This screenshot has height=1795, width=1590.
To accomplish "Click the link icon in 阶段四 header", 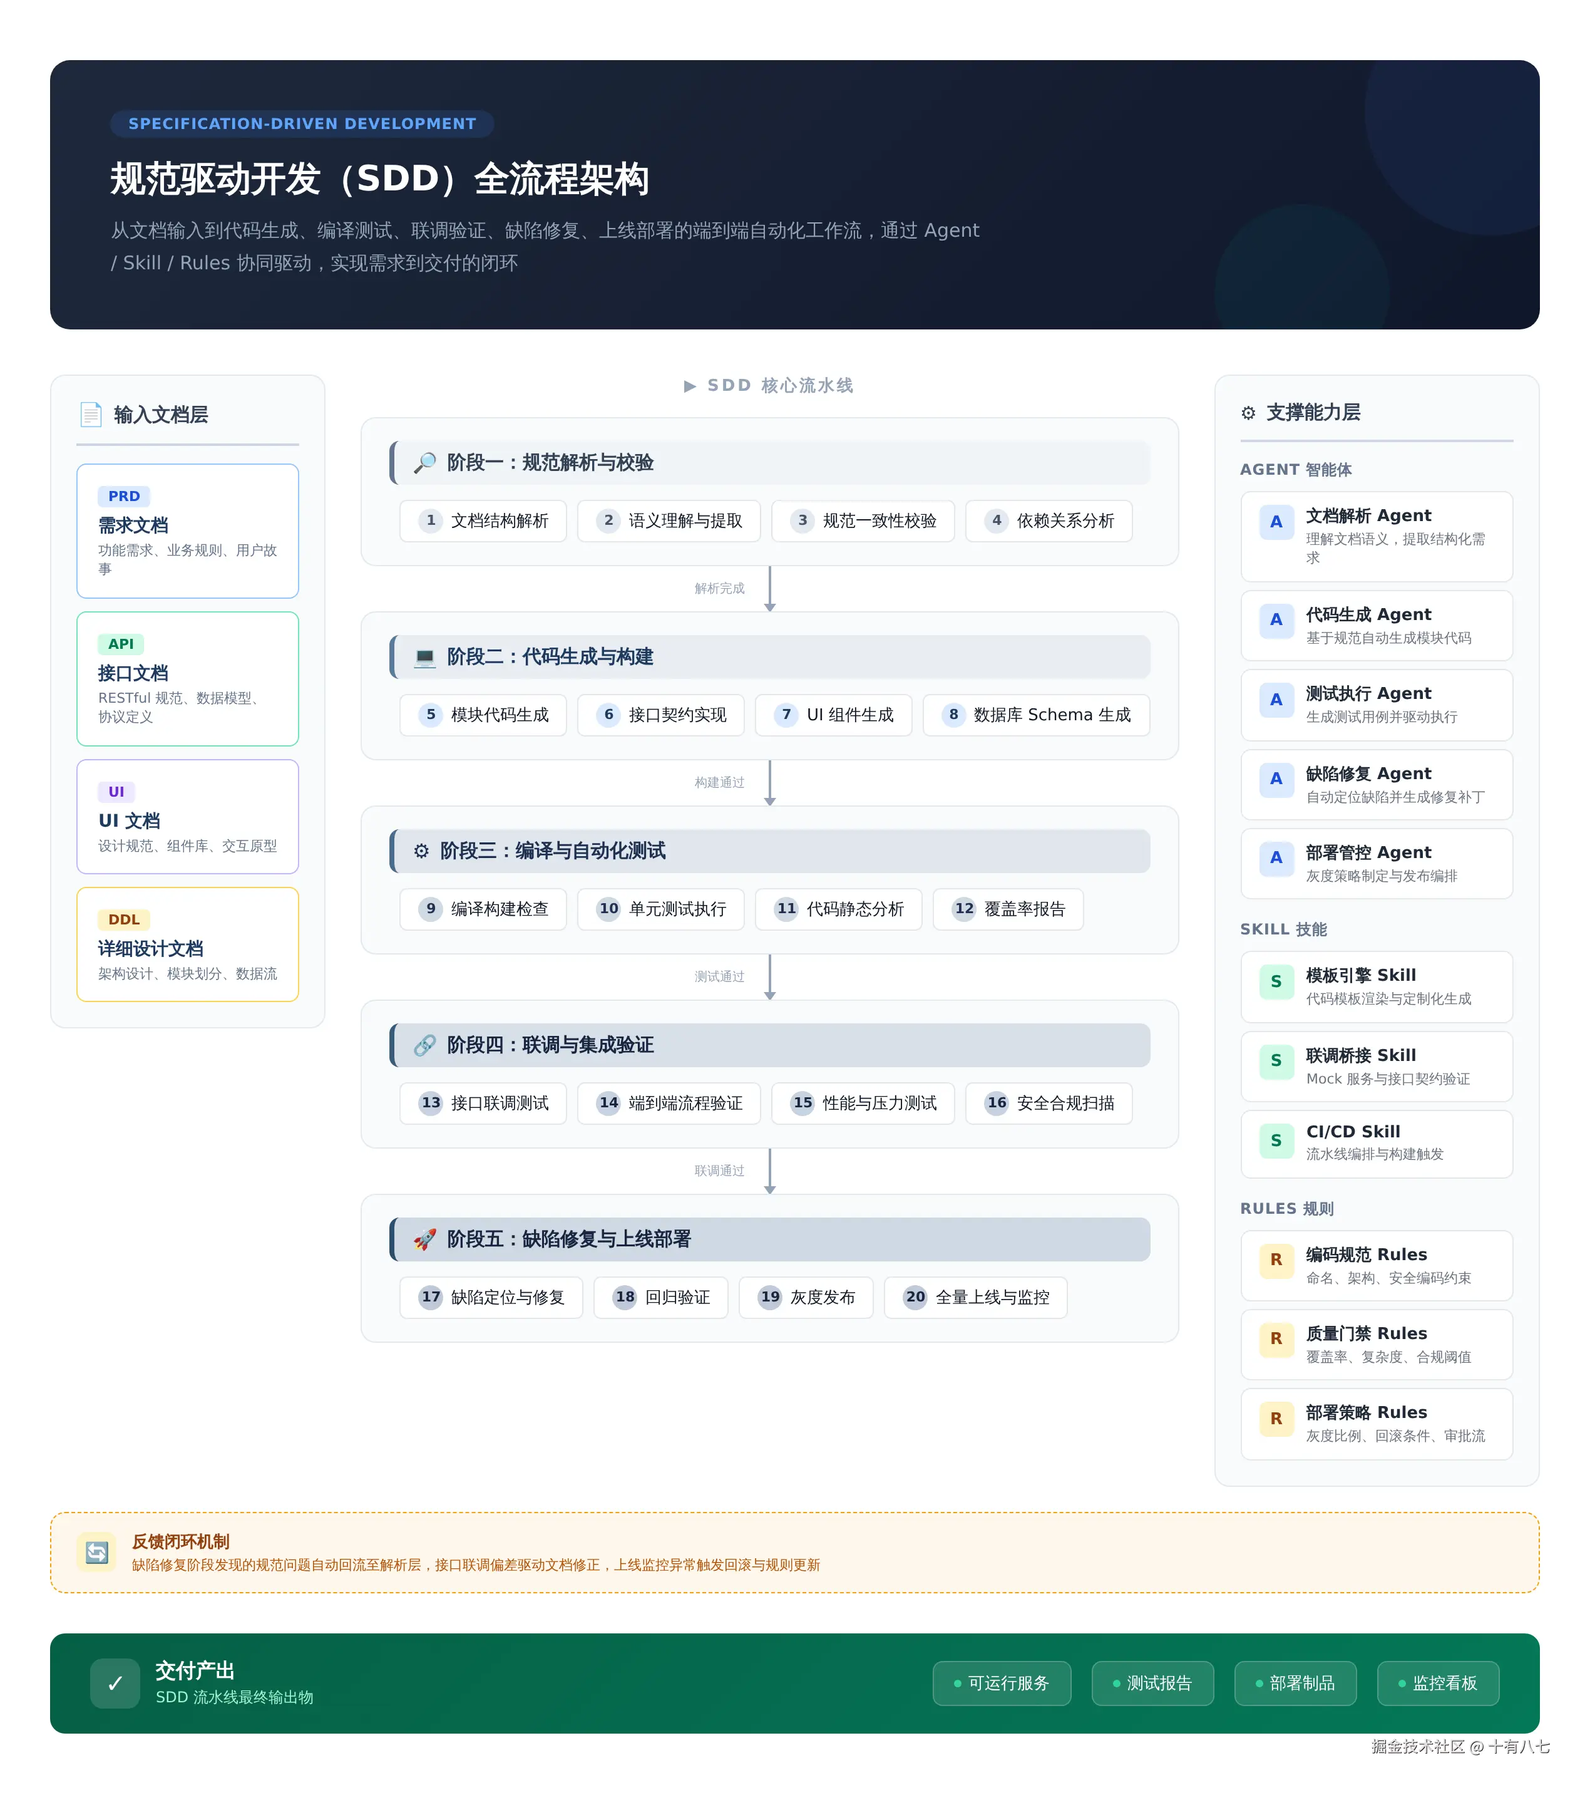I will [424, 1045].
